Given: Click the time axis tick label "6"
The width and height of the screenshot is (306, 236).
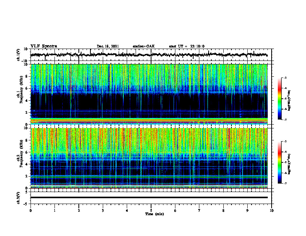Looking at the screenshot, I should [175, 211].
